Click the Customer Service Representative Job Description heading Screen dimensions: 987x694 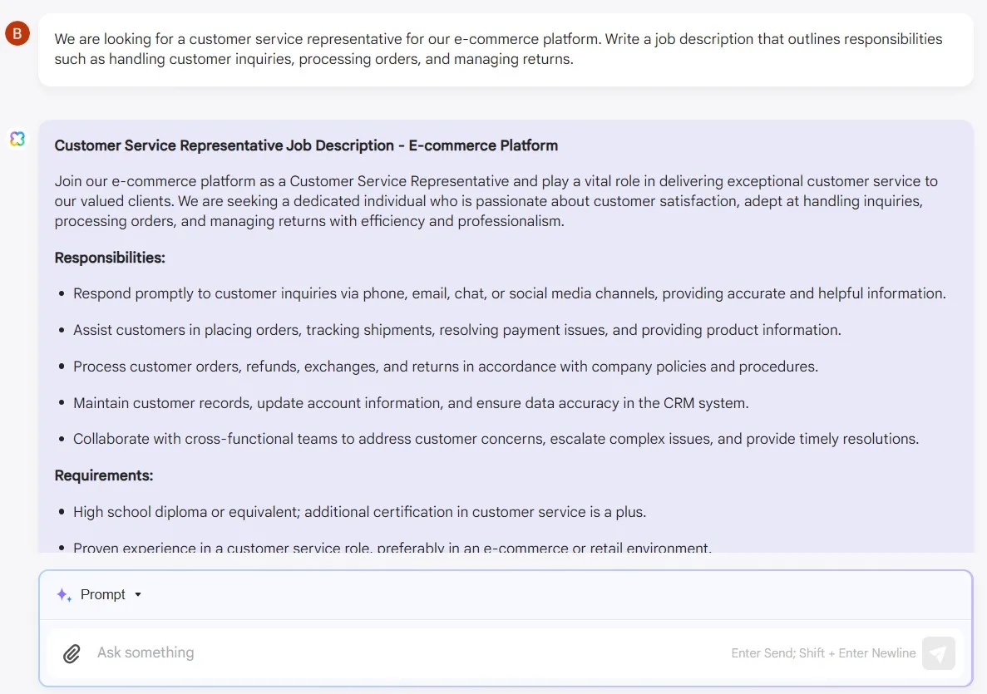[x=306, y=145]
